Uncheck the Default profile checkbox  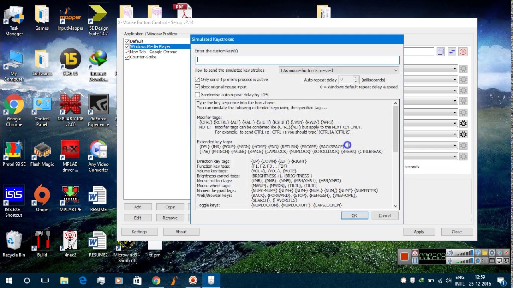(127, 41)
